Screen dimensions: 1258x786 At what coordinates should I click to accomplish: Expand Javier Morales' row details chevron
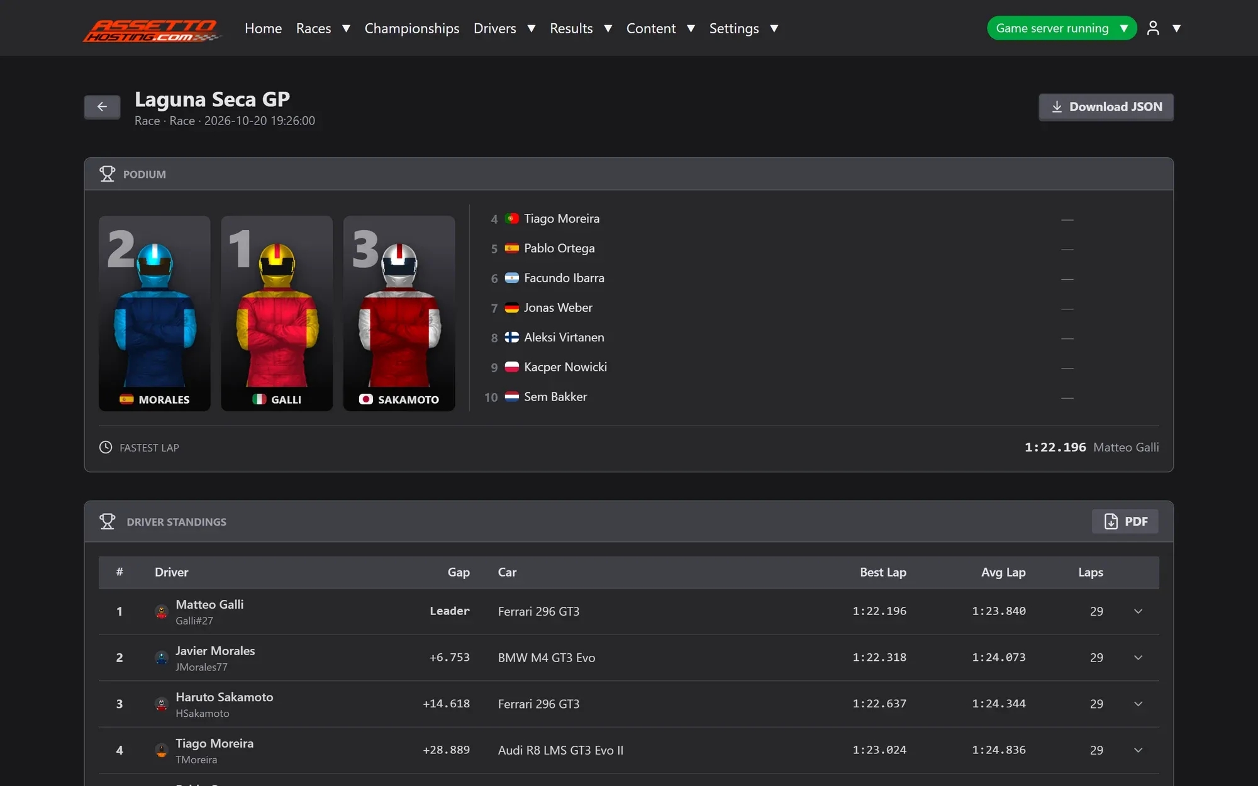(1138, 658)
